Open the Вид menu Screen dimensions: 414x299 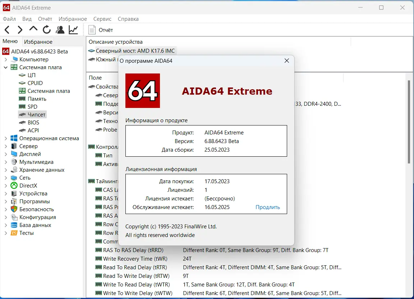pos(27,19)
